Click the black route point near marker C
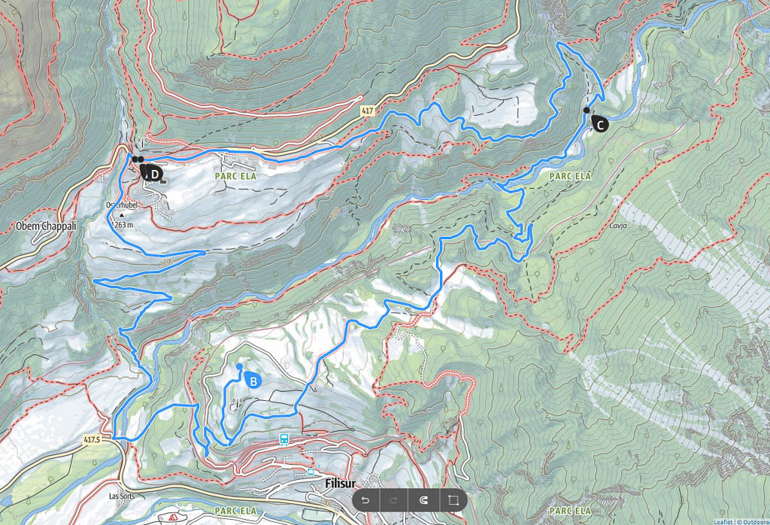The height and width of the screenshot is (525, 770). 587,110
